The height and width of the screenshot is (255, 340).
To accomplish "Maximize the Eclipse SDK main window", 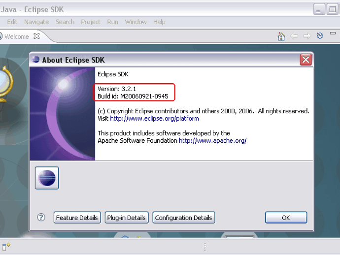I will pos(333,9).
